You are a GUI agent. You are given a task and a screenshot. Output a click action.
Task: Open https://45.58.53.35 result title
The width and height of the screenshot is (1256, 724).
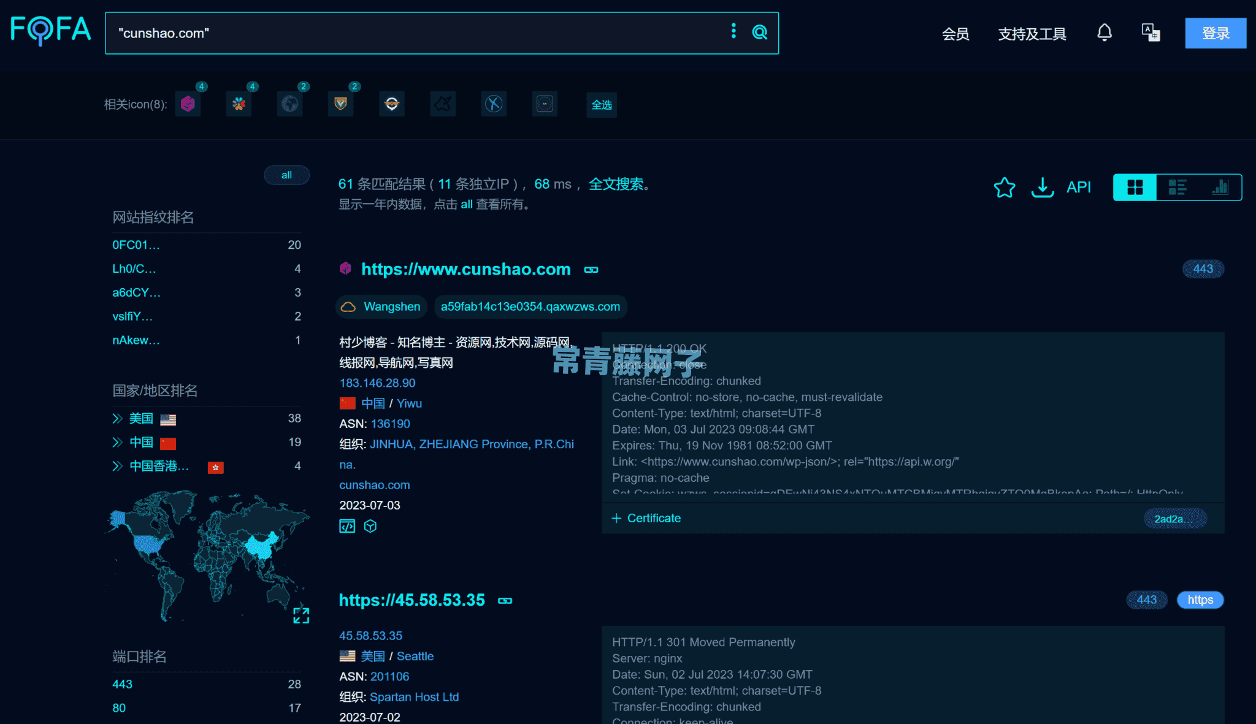412,600
